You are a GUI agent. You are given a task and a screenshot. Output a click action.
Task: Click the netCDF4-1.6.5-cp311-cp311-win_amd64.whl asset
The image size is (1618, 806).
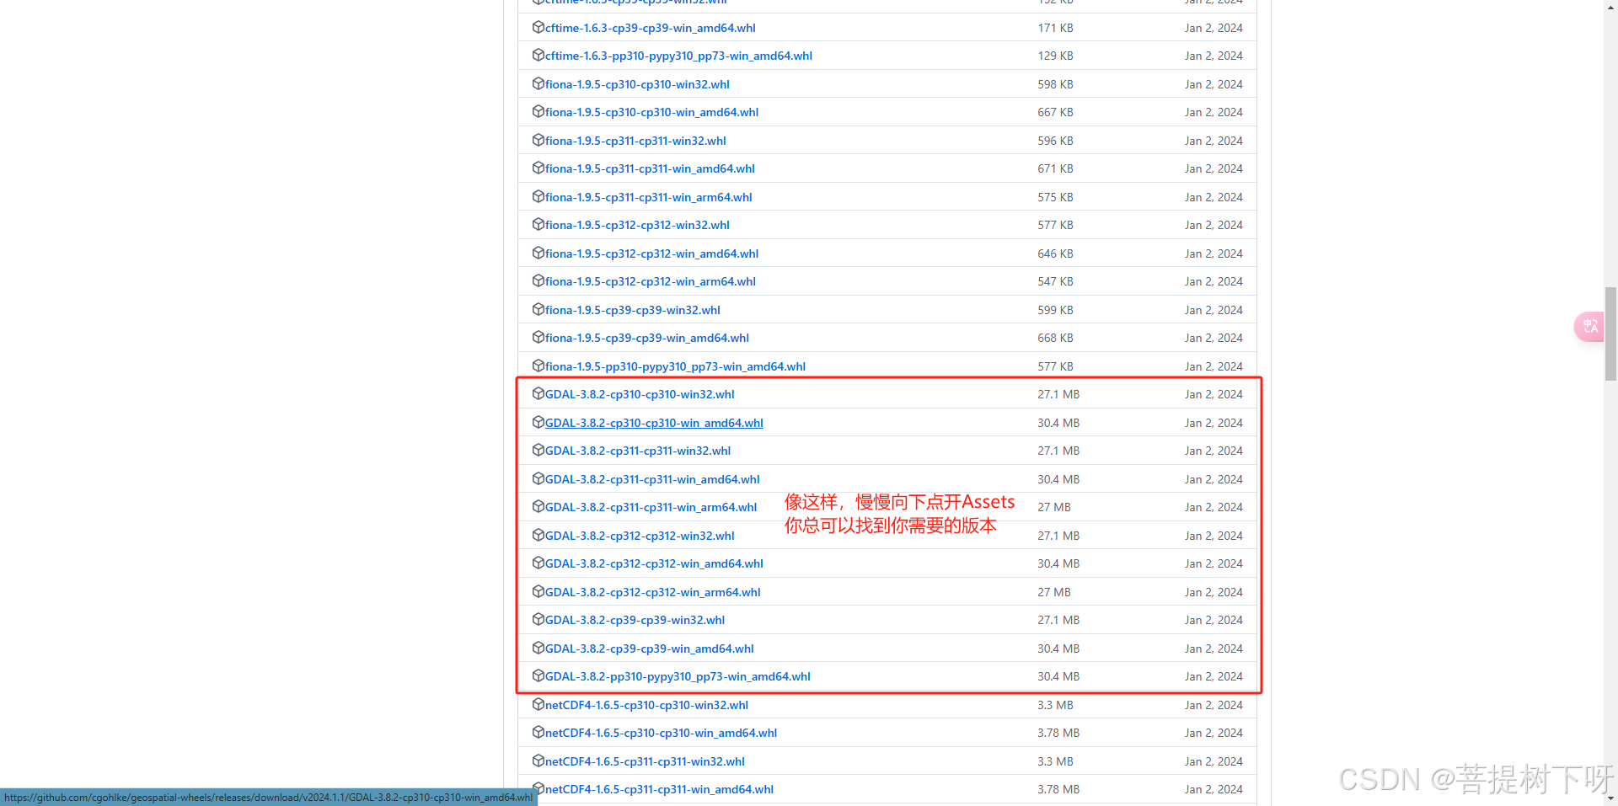(x=658, y=788)
